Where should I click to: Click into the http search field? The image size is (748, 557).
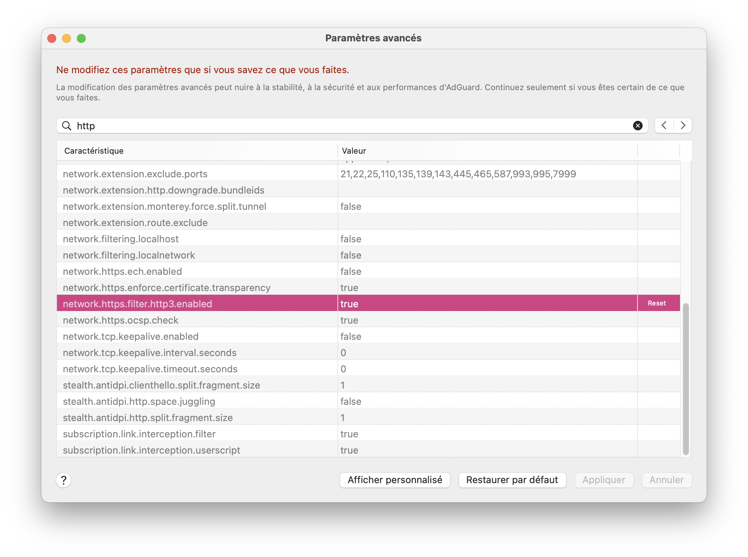click(352, 126)
